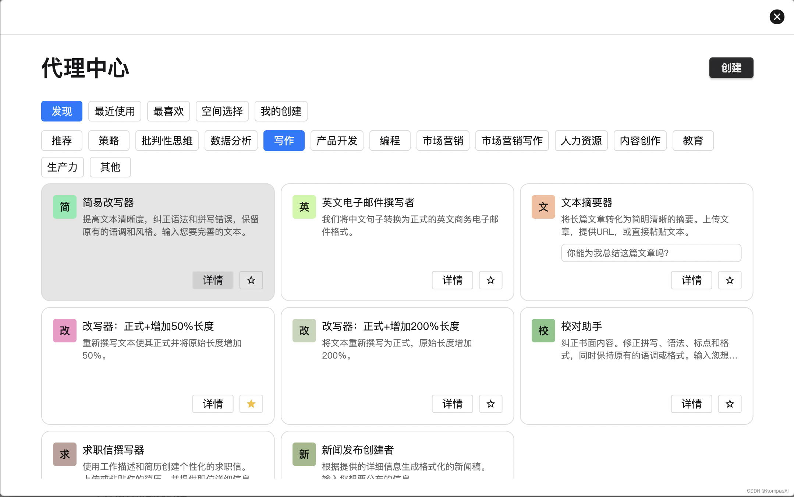The image size is (794, 497).
Task: Click the pink 改 avatar icon
Action: (x=65, y=331)
